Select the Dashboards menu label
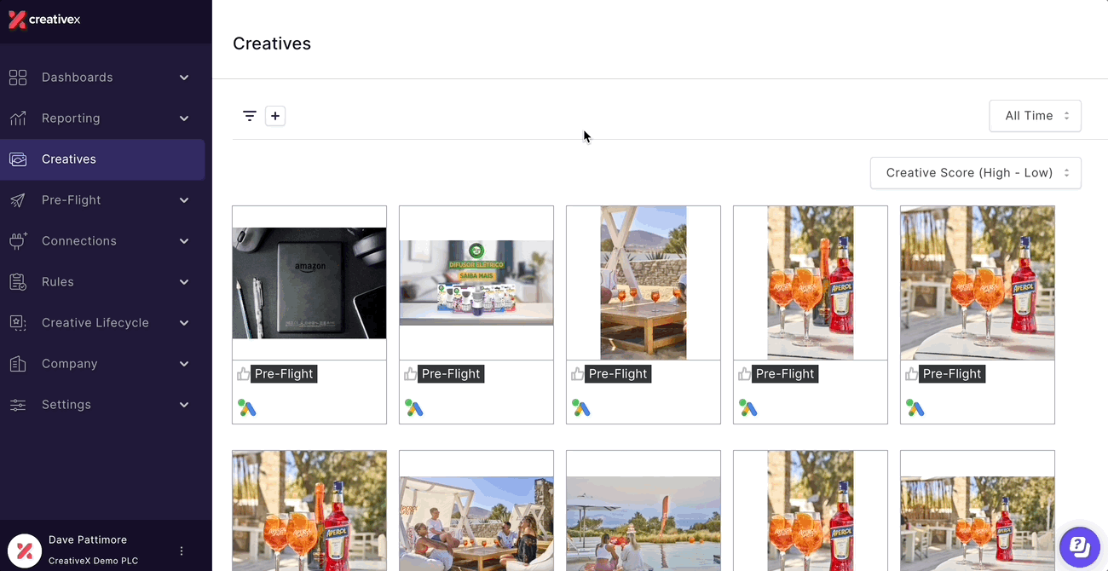Screen dimensions: 1108x571 click(78, 78)
